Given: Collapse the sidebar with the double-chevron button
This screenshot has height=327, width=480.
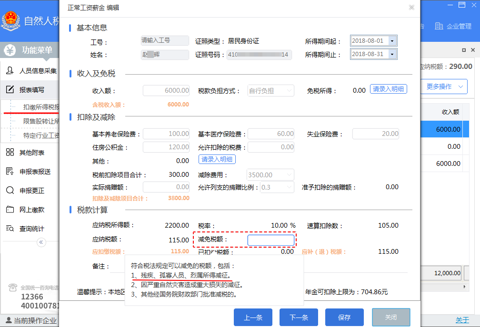Looking at the screenshot, I should point(41,242).
